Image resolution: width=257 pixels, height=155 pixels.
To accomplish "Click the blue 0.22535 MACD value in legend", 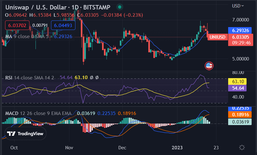I will pyautogui.click(x=106, y=113).
